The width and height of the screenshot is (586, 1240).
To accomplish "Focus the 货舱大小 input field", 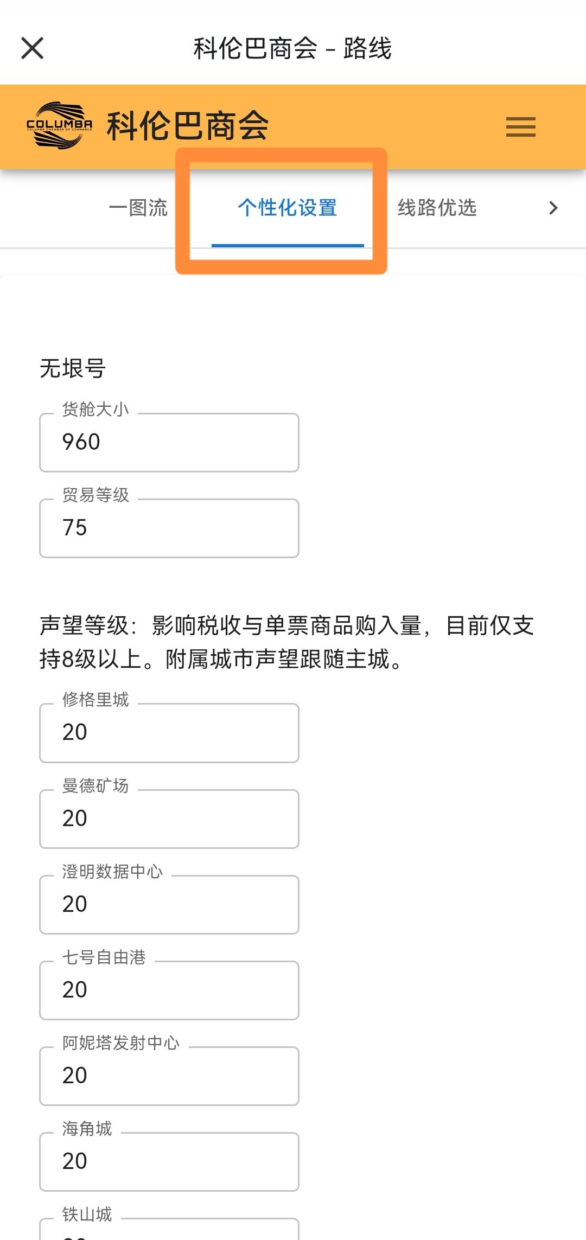I will [x=169, y=443].
